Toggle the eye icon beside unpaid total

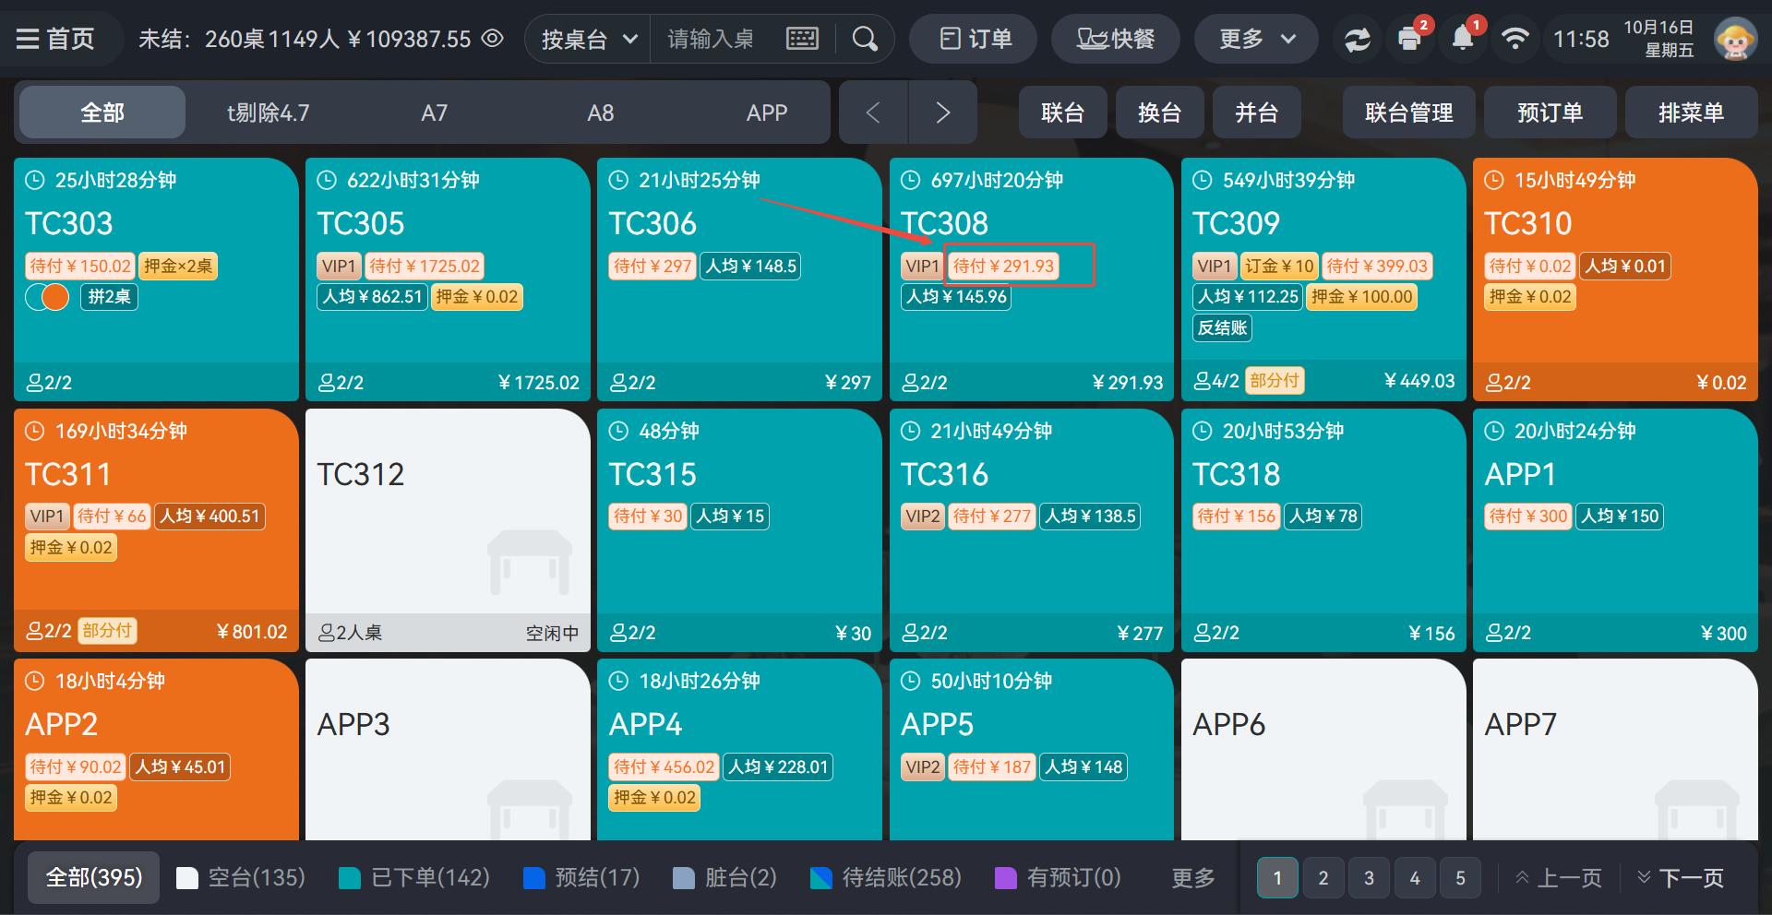coord(493,39)
